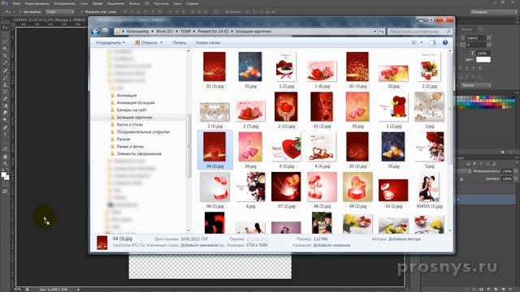This screenshot has width=520, height=292.
Task: Click the Печать button in Explorer
Action: pos(179,43)
